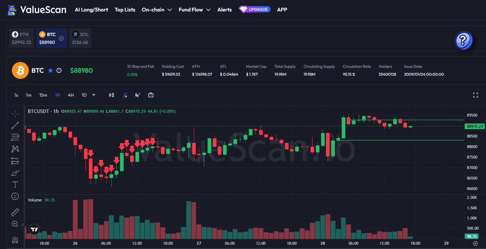
Task: Click the ATL value $0.04864
Action: click(x=229, y=74)
